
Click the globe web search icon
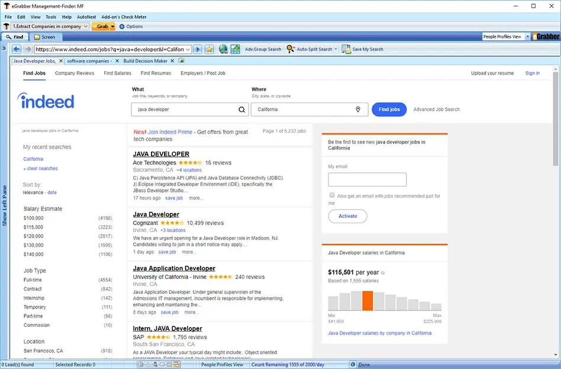(223, 49)
